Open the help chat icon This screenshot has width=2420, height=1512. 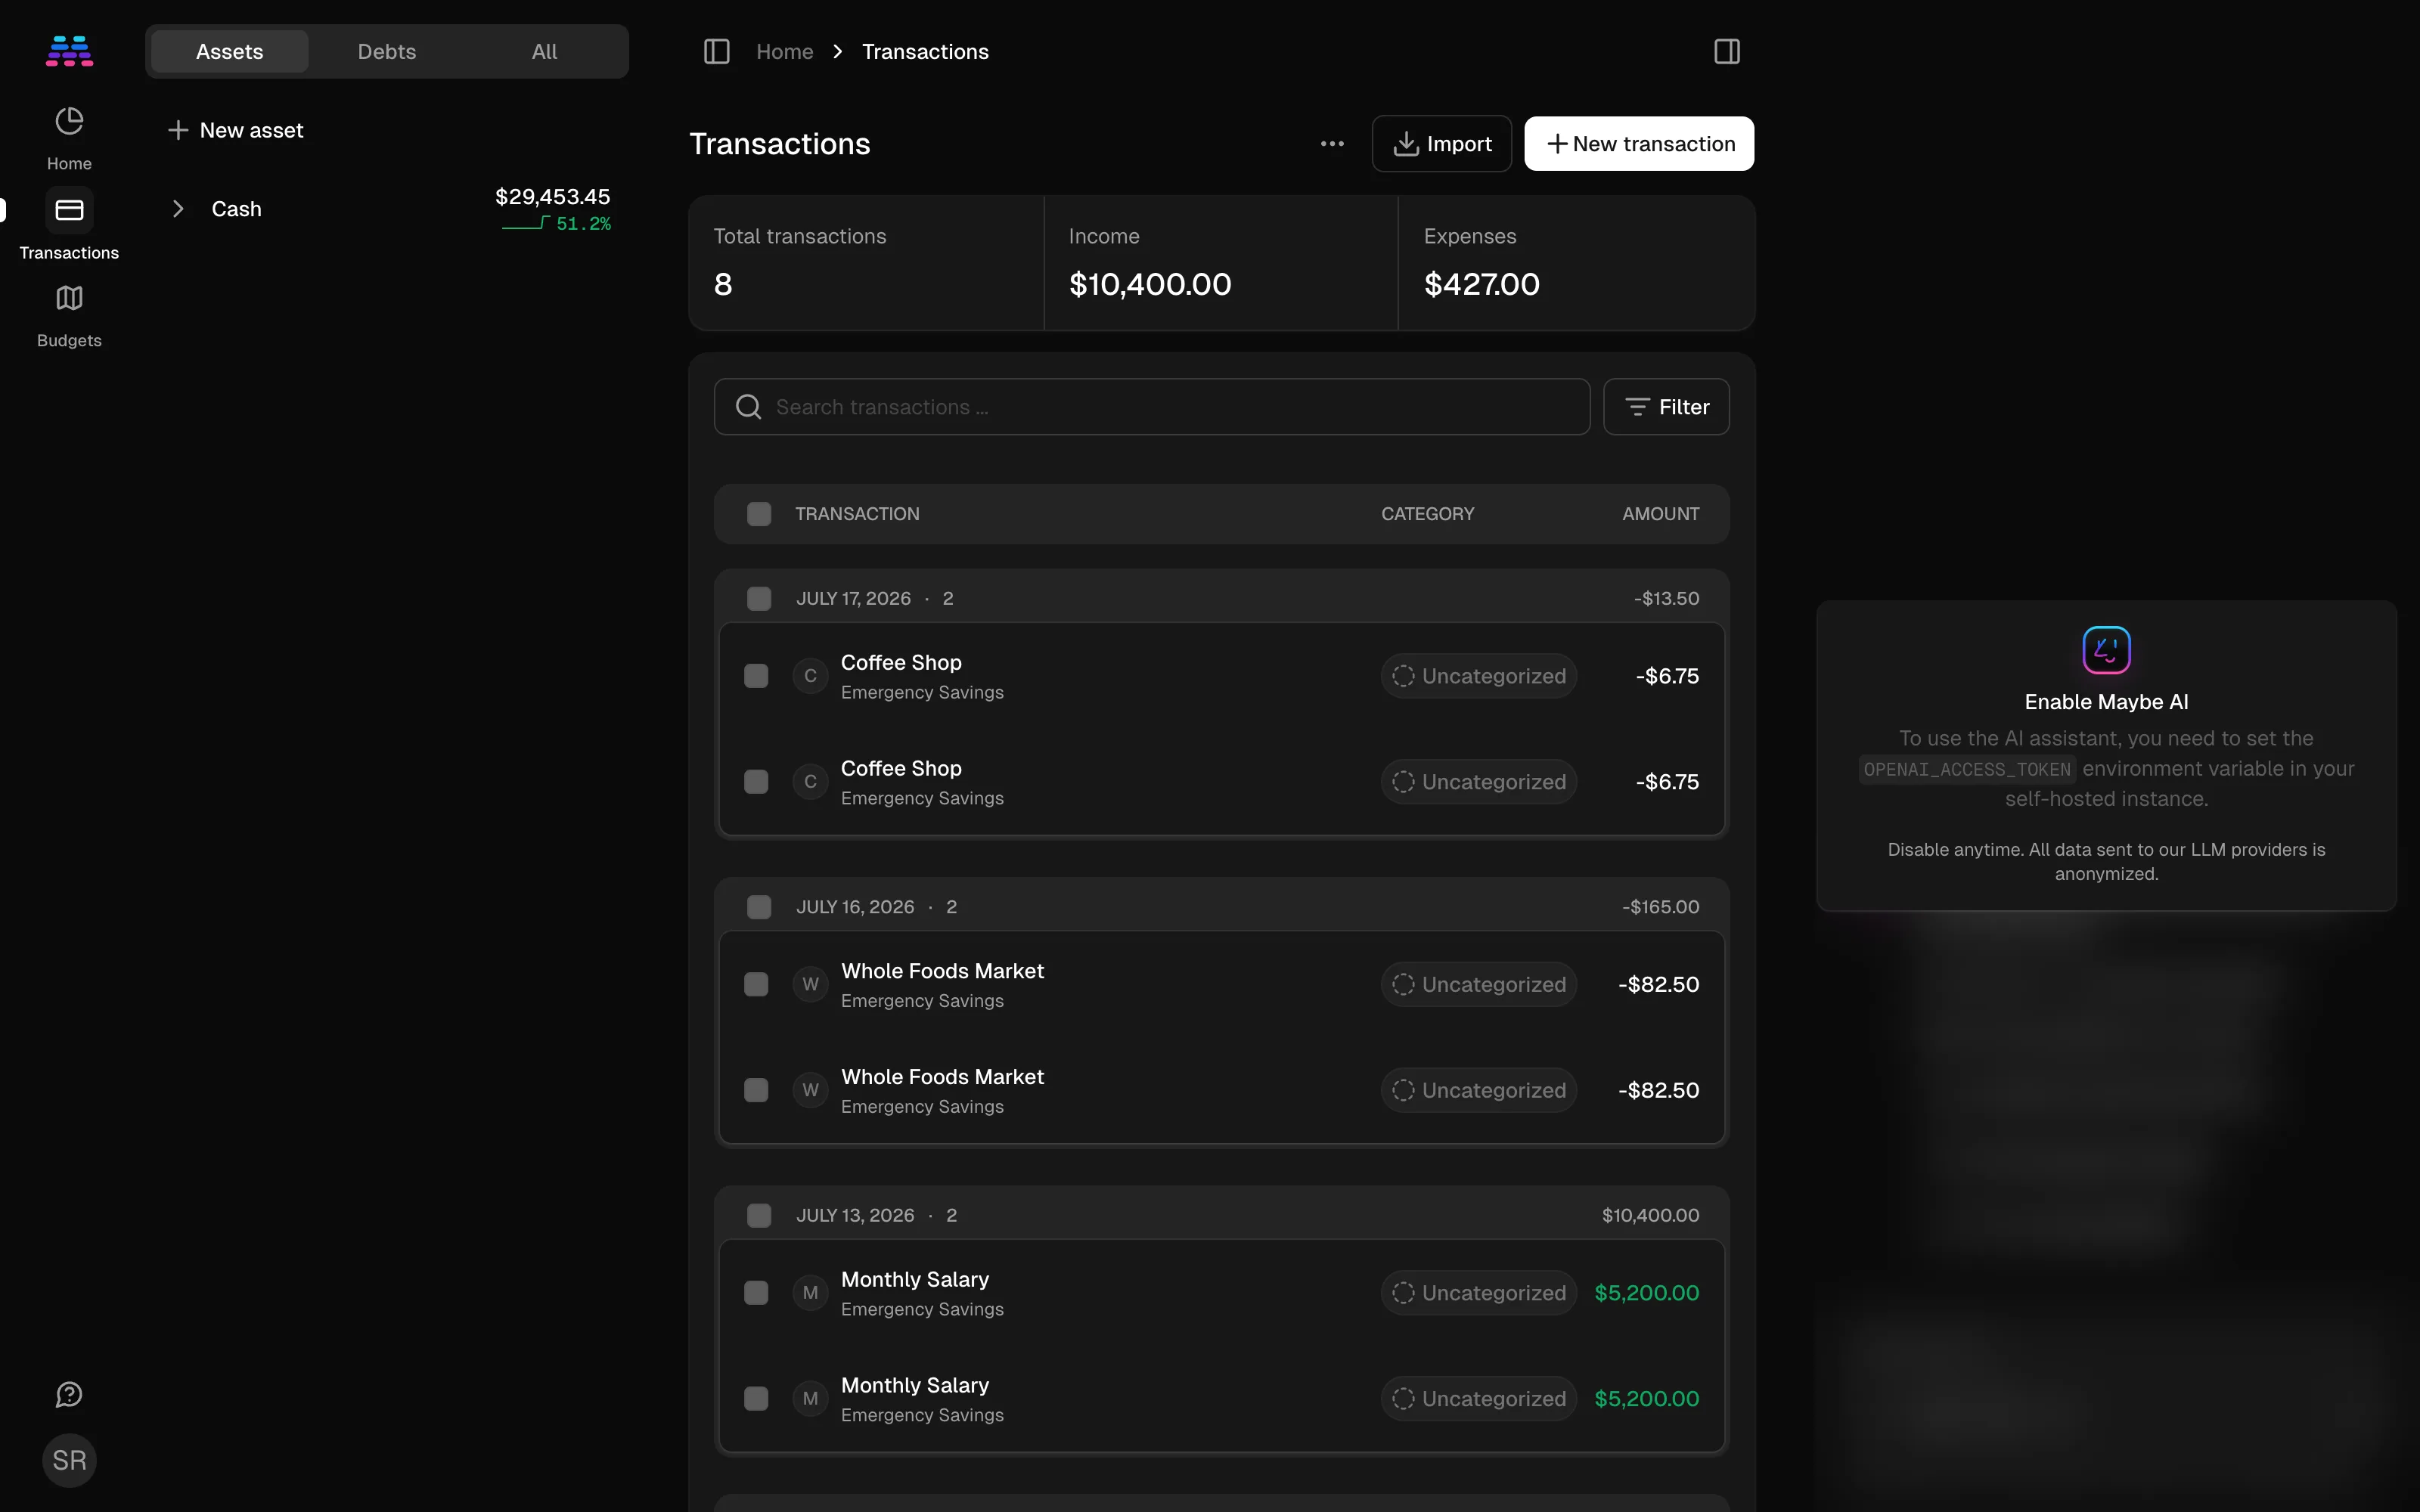tap(69, 1394)
